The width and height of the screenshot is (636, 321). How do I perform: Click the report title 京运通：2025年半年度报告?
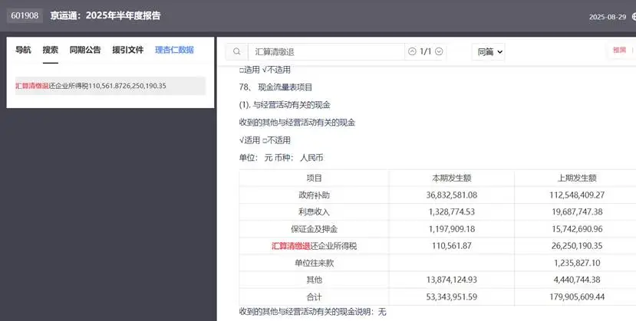[105, 16]
